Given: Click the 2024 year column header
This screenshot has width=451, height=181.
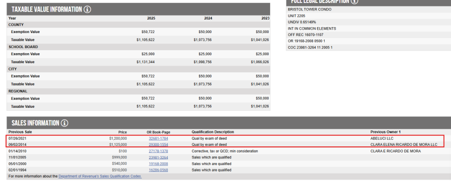Looking at the screenshot, I should tap(208, 18).
